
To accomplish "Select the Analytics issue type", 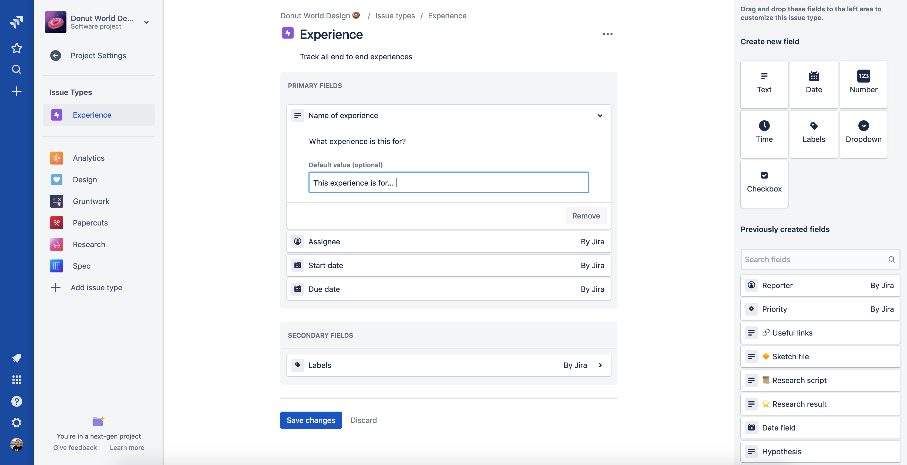I will [x=99, y=158].
